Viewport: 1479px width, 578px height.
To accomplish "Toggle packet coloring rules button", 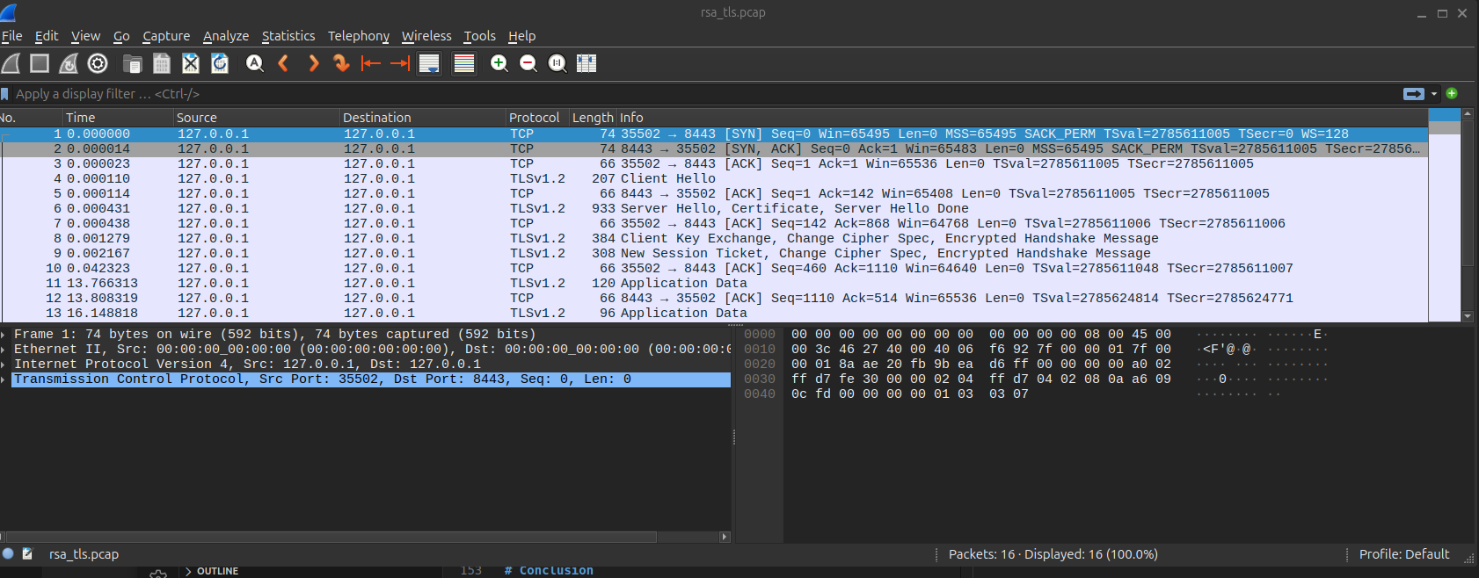I will click(464, 63).
